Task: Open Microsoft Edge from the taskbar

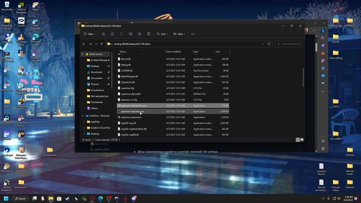Action: coord(100,198)
